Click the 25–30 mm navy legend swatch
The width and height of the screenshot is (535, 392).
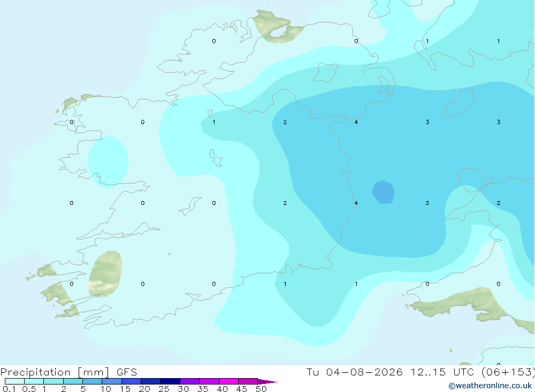tap(170, 381)
